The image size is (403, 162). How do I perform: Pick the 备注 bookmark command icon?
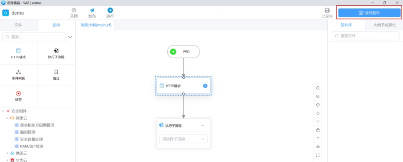click(56, 72)
